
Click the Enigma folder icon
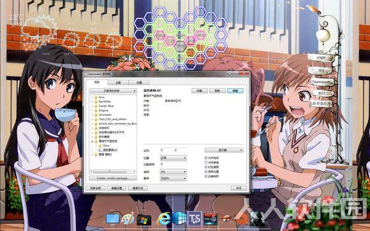click(x=96, y=110)
